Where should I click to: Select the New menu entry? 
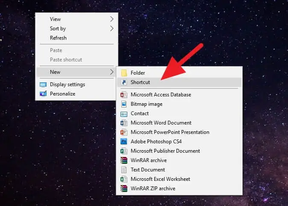point(76,72)
